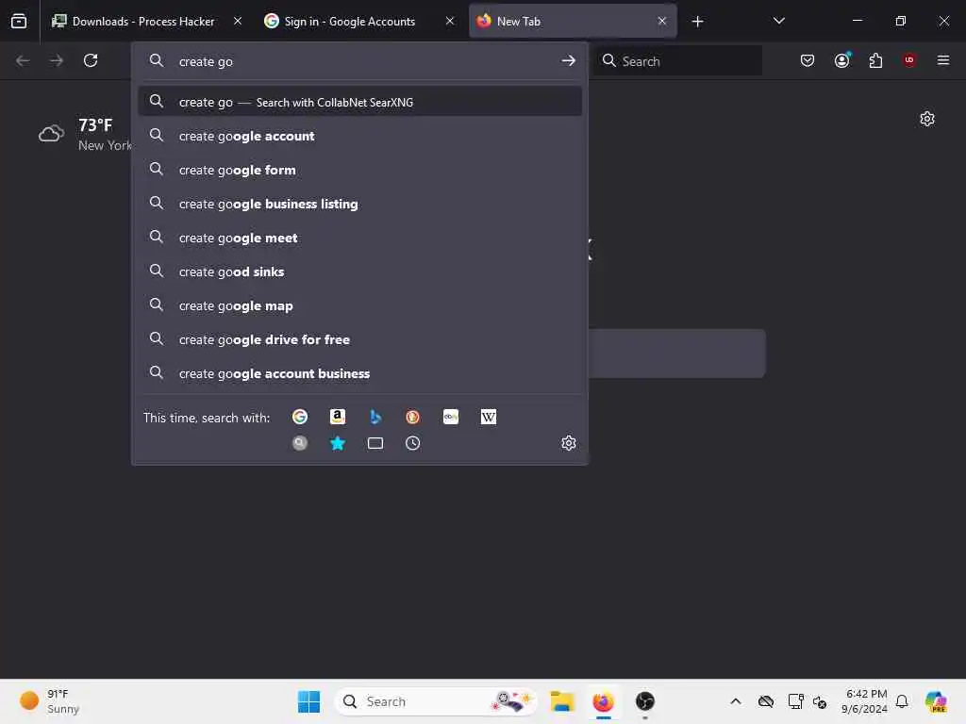This screenshot has width=966, height=724.
Task: Select suggestion 'create good sinks'
Action: [359, 271]
